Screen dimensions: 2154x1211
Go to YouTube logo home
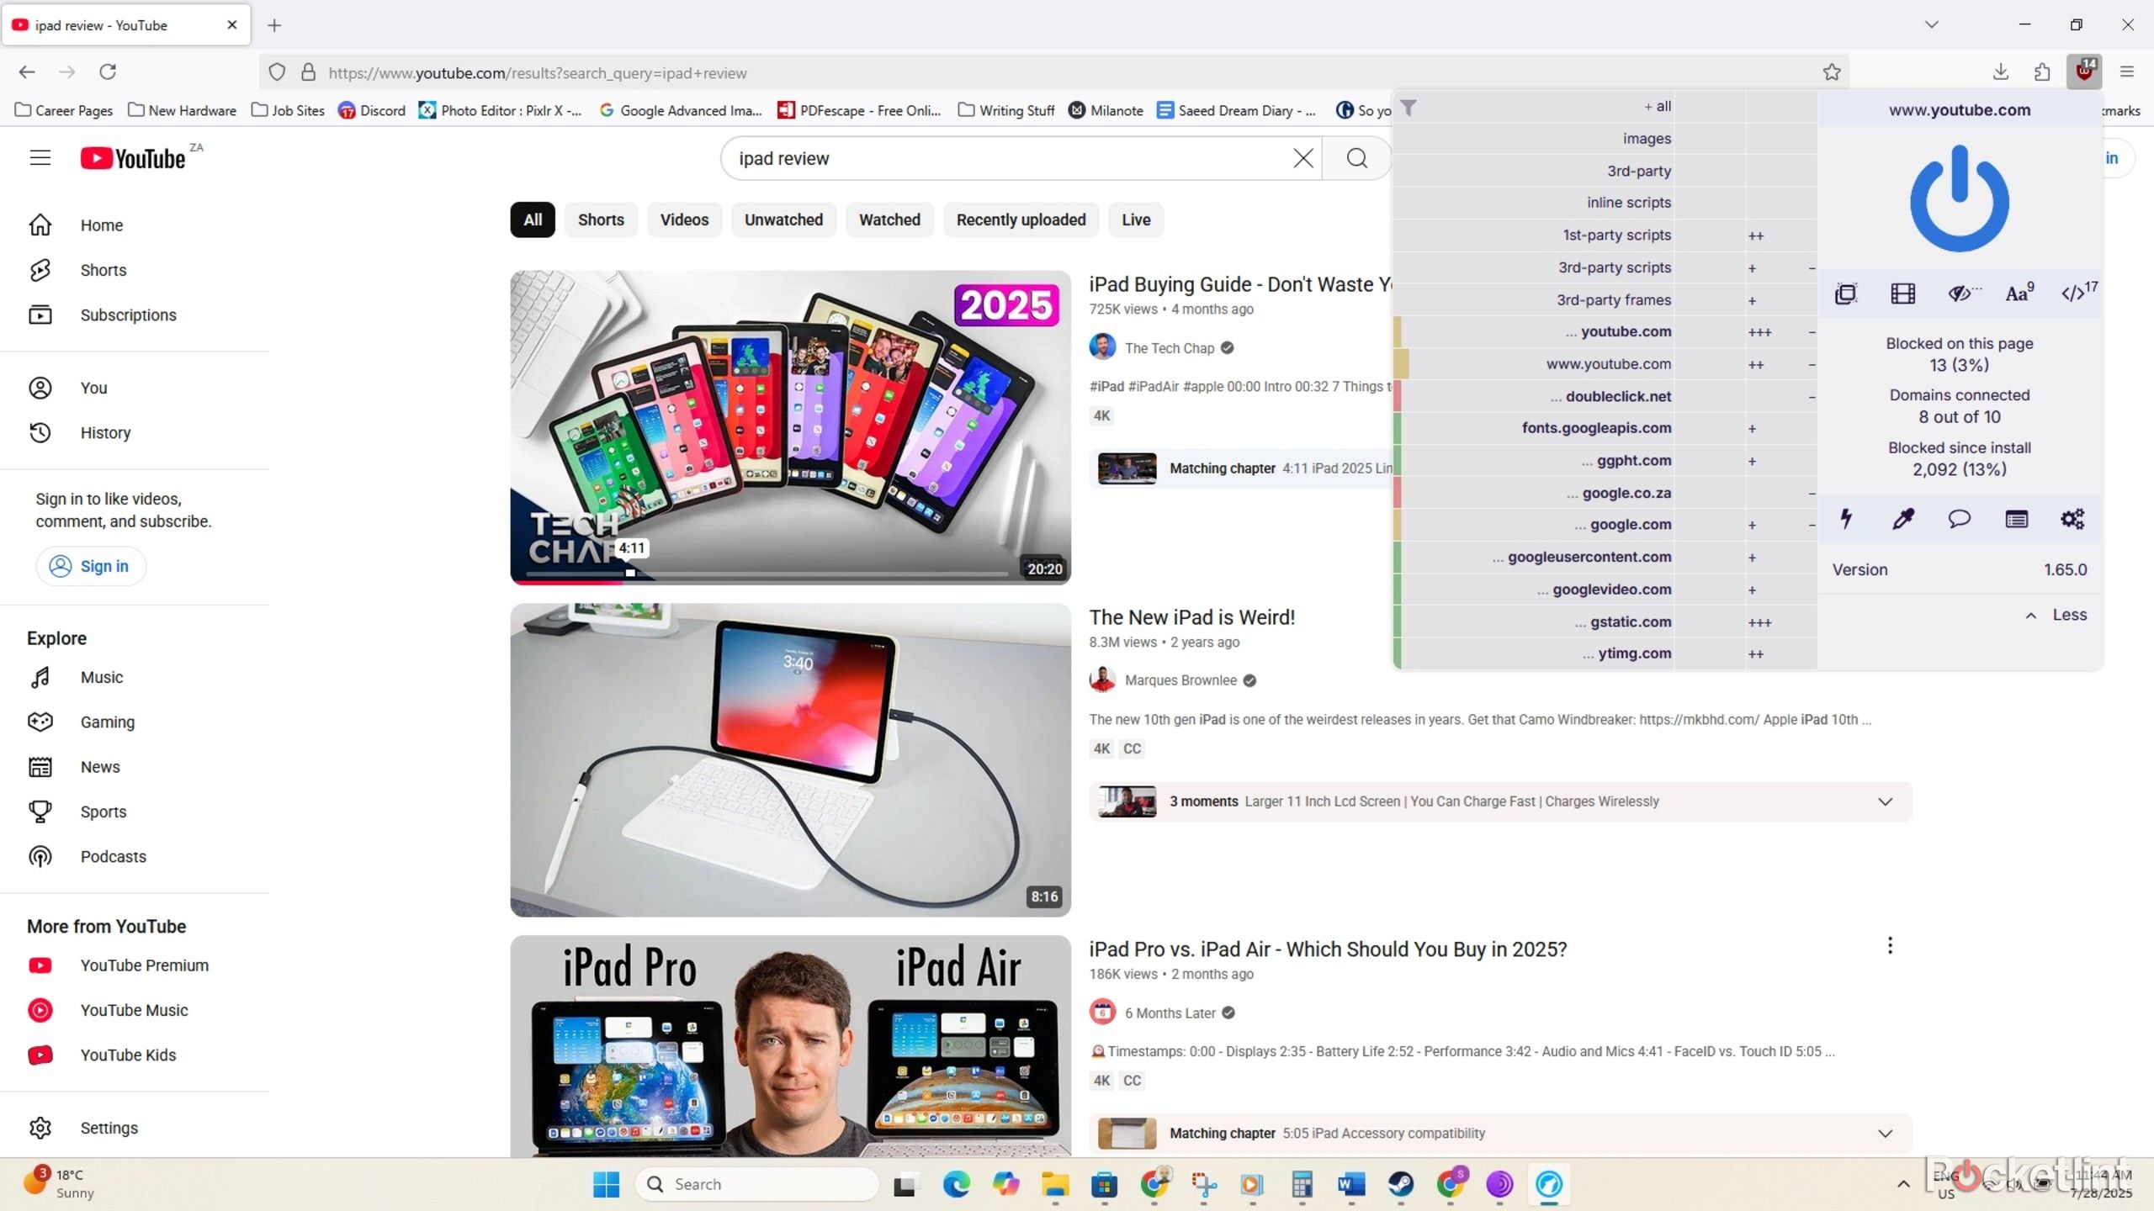[x=133, y=158]
